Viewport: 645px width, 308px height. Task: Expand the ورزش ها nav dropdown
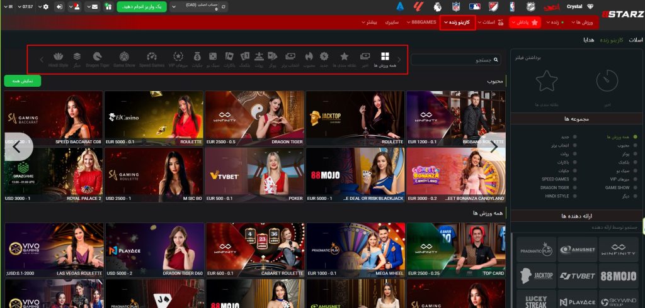(x=582, y=22)
